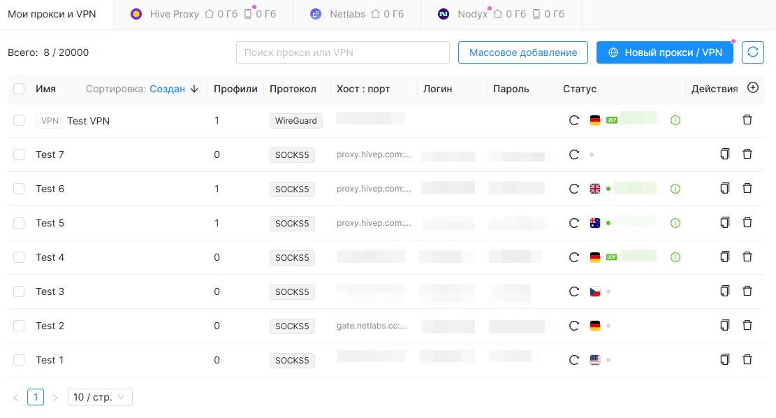Copy the Test 6 proxy

(x=724, y=188)
